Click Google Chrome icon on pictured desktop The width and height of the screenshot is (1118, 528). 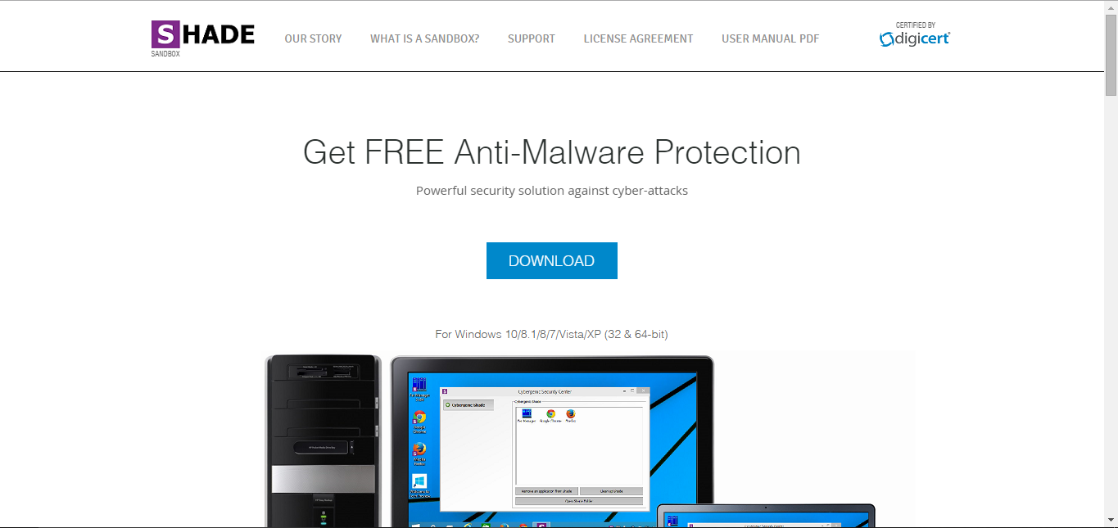(419, 421)
